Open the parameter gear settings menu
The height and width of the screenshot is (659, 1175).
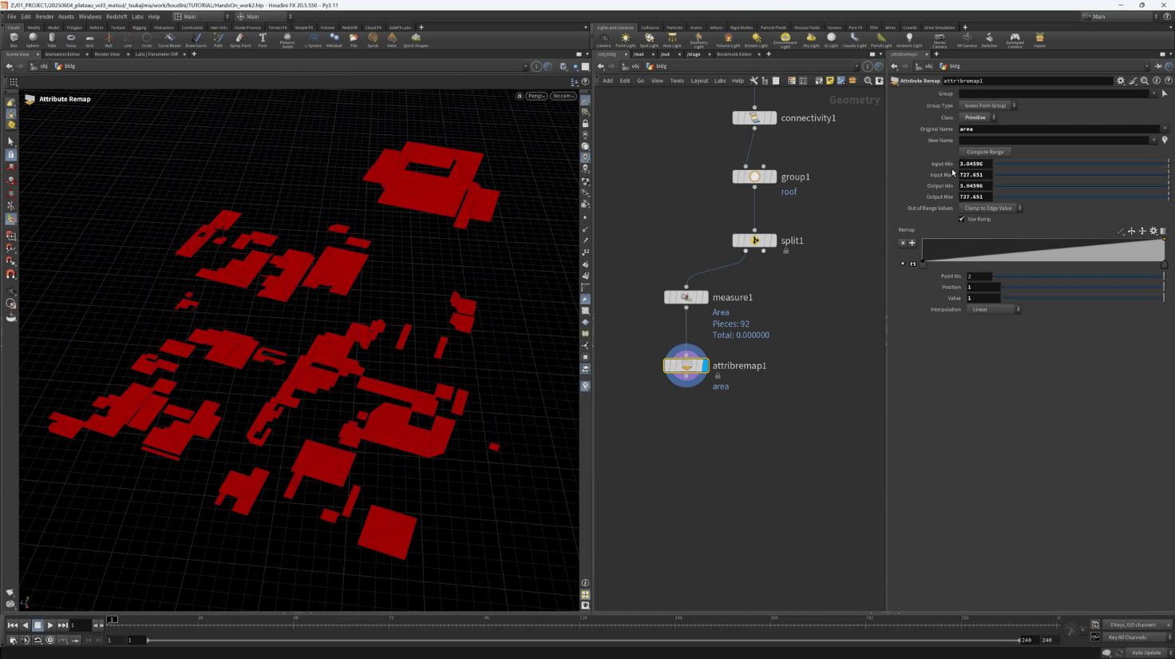[x=1121, y=81]
